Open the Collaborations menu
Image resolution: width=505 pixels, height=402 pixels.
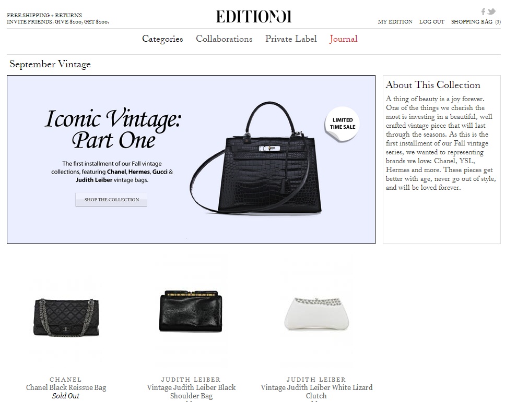pyautogui.click(x=224, y=39)
